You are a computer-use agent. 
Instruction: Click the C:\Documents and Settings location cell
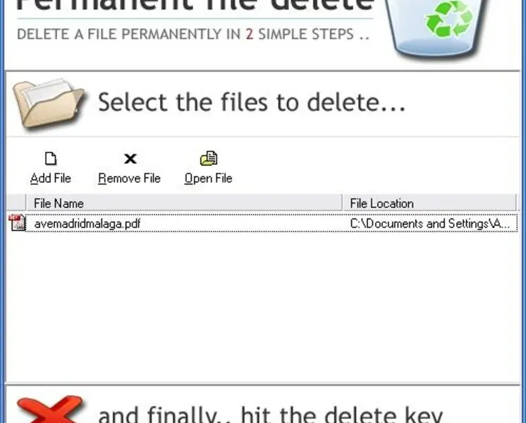[x=429, y=223]
